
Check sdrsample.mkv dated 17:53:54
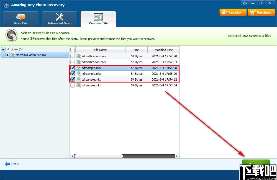coord(73,85)
